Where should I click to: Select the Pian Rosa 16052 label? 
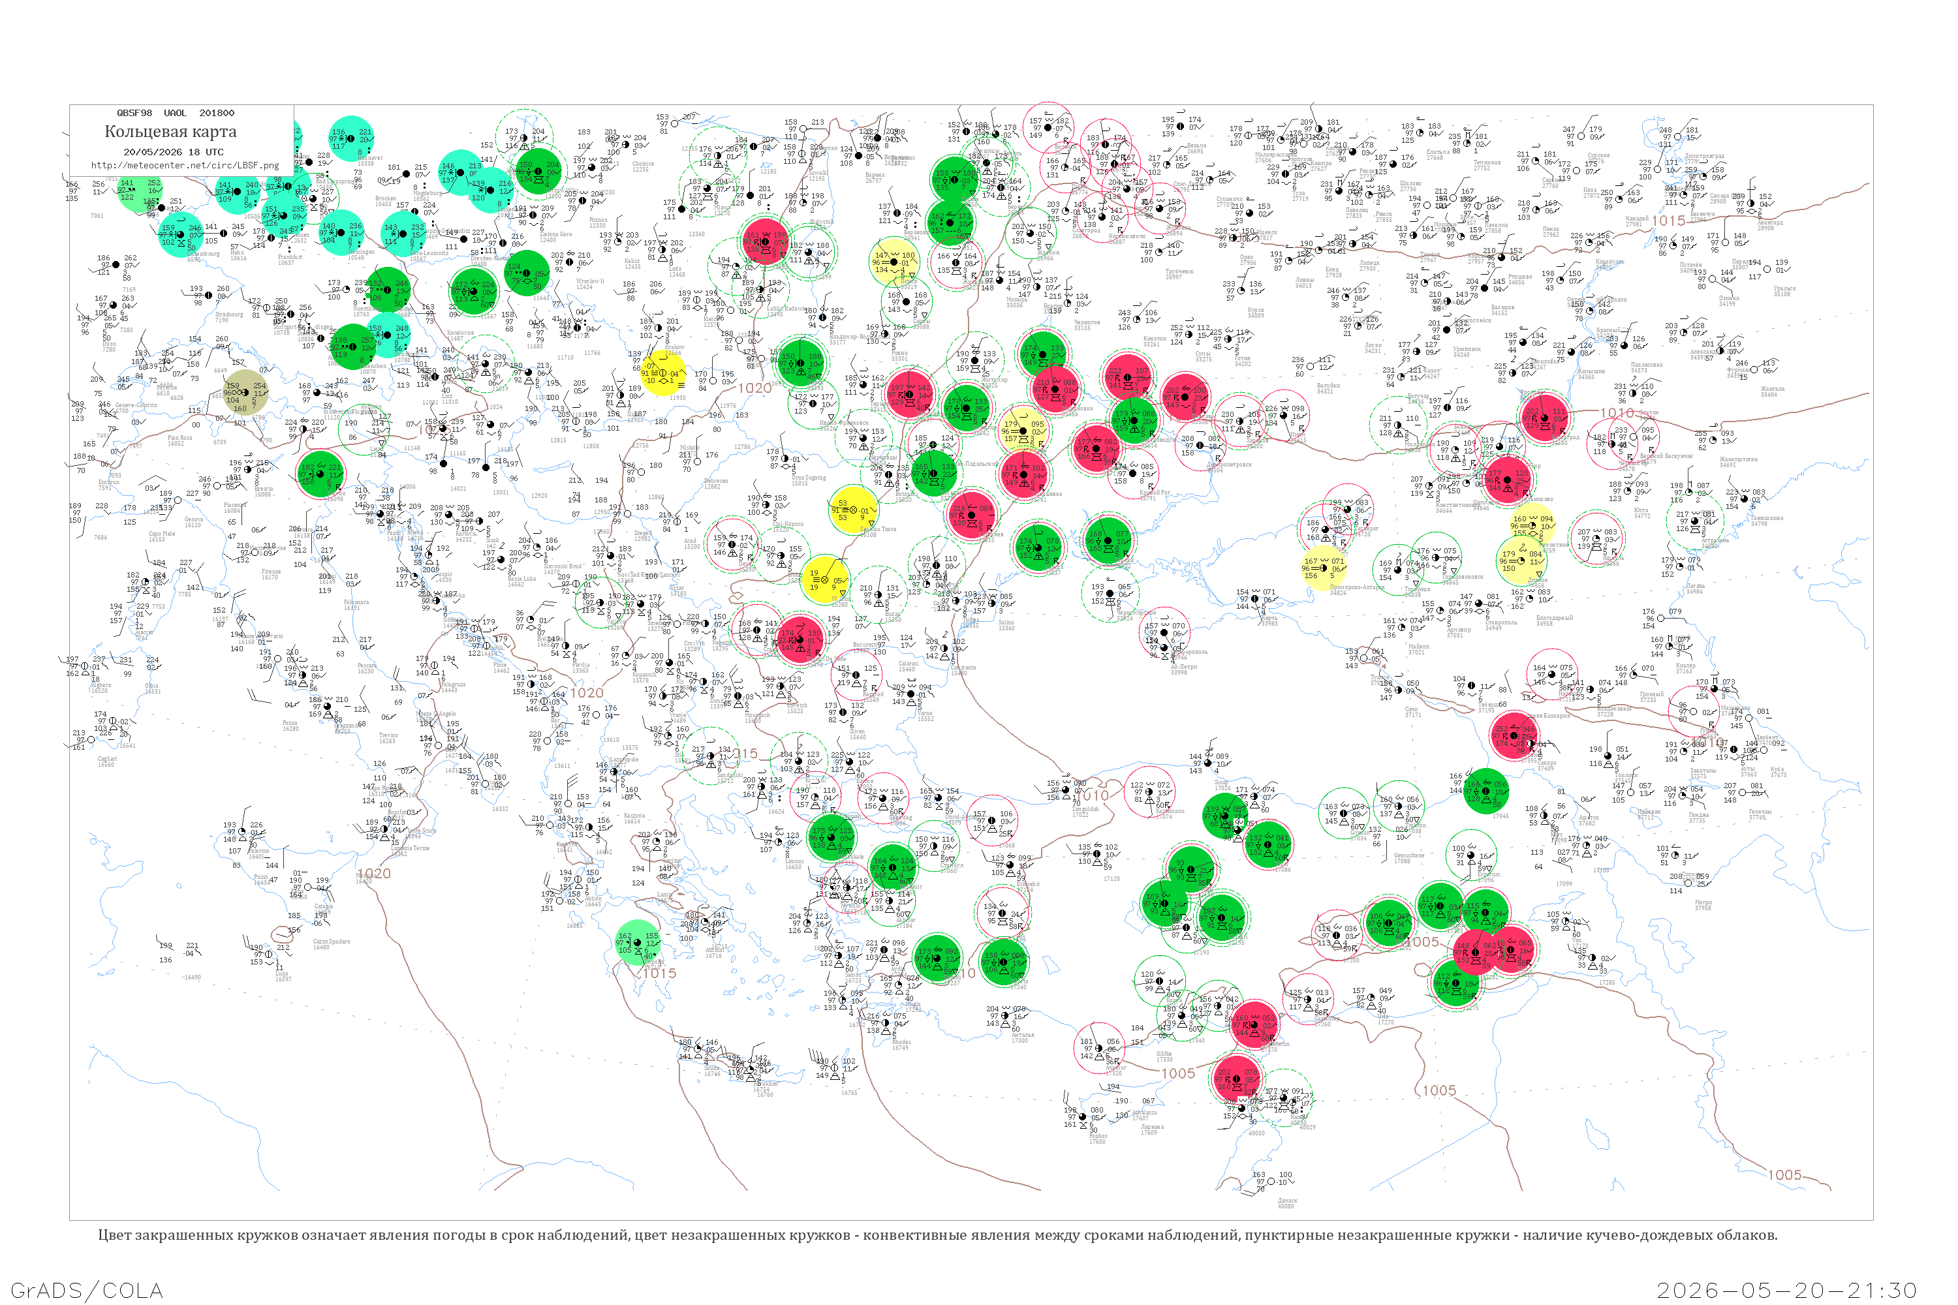point(180,440)
